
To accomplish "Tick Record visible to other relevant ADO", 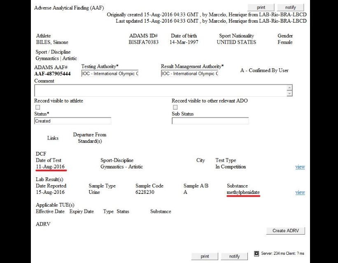I will [175, 107].
